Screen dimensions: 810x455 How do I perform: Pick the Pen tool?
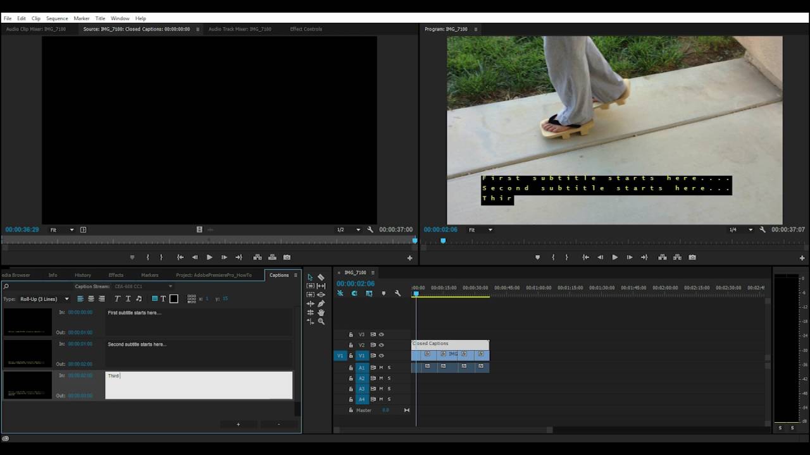tap(321, 303)
